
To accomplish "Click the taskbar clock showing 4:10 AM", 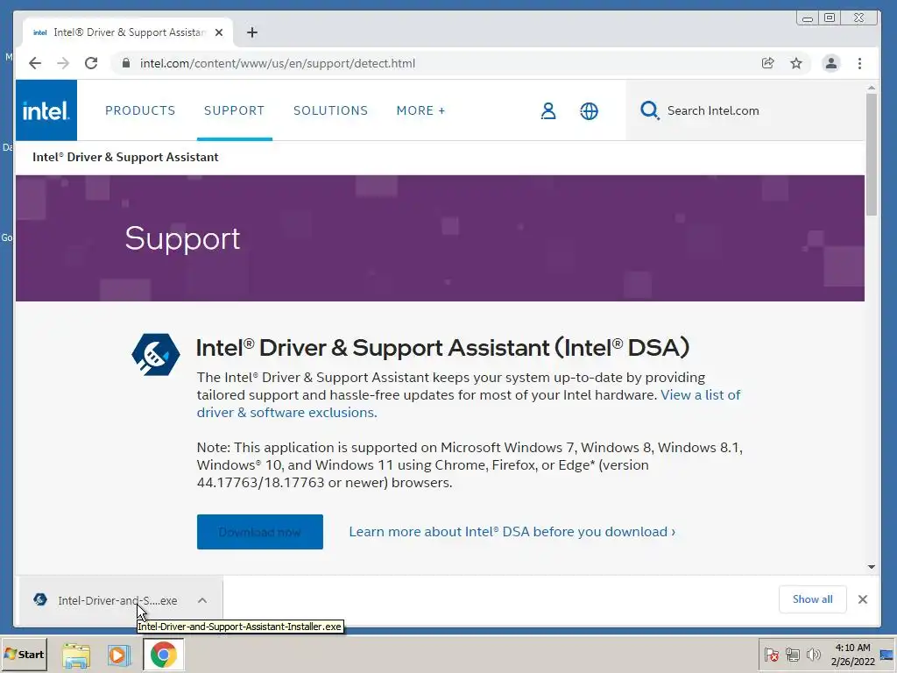I will click(852, 655).
